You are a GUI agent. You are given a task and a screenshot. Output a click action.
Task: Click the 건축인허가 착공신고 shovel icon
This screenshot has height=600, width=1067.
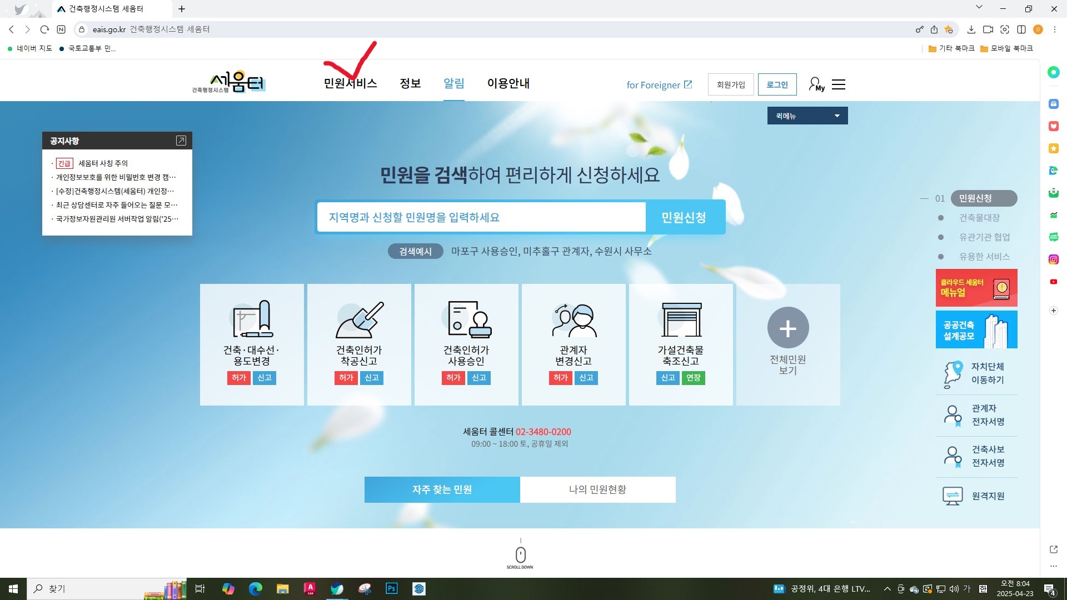pos(359,319)
